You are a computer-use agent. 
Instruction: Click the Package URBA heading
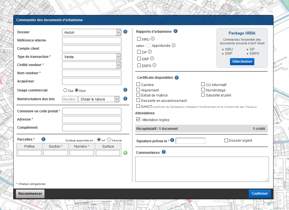tap(242, 33)
